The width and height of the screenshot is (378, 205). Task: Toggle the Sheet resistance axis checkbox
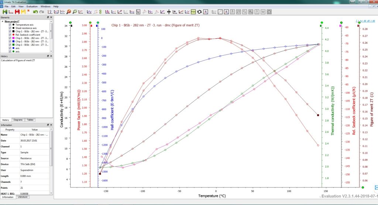(x=10, y=28)
